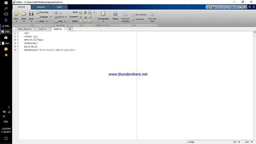Click the Insert function fx icon
Viewport: 256px width, 144px height.
(85, 12)
